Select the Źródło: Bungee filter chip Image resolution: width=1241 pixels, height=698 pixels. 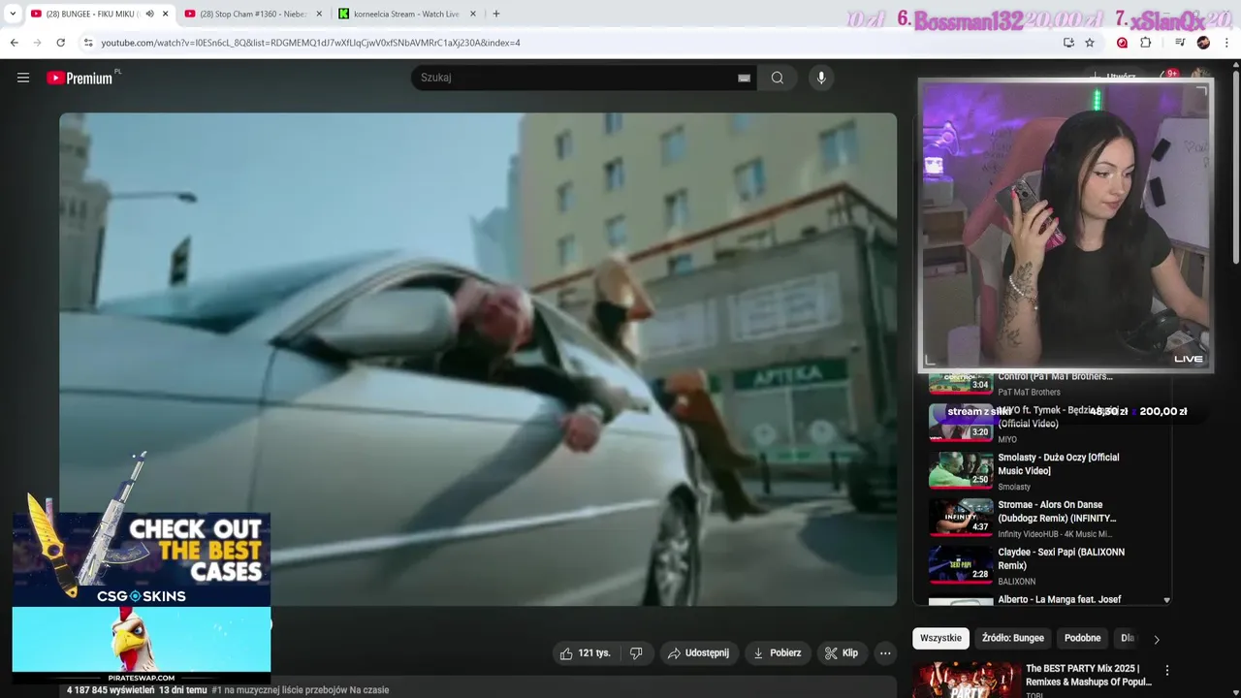[1012, 638]
